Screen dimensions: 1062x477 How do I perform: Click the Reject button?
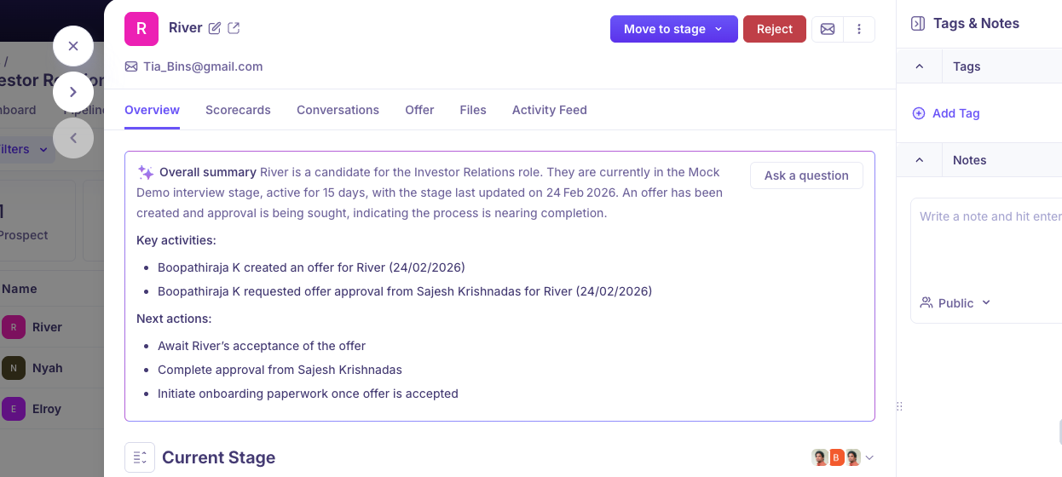pos(774,29)
